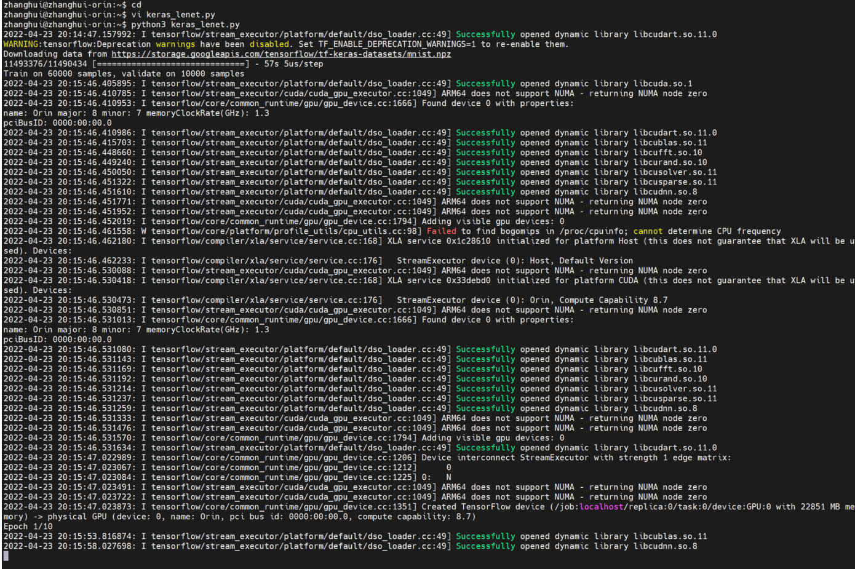Select the 'cd' command on the first line

(x=137, y=5)
